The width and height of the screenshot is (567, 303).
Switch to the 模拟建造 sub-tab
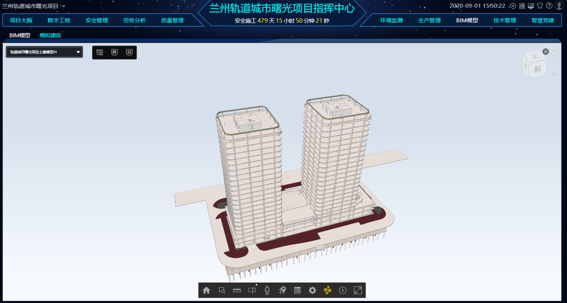[x=50, y=35]
